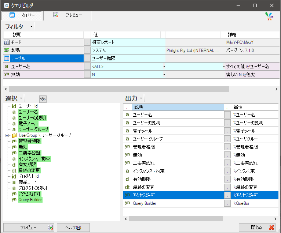
Task: Select アクセス許可 in selection tree
Action: click(30, 194)
